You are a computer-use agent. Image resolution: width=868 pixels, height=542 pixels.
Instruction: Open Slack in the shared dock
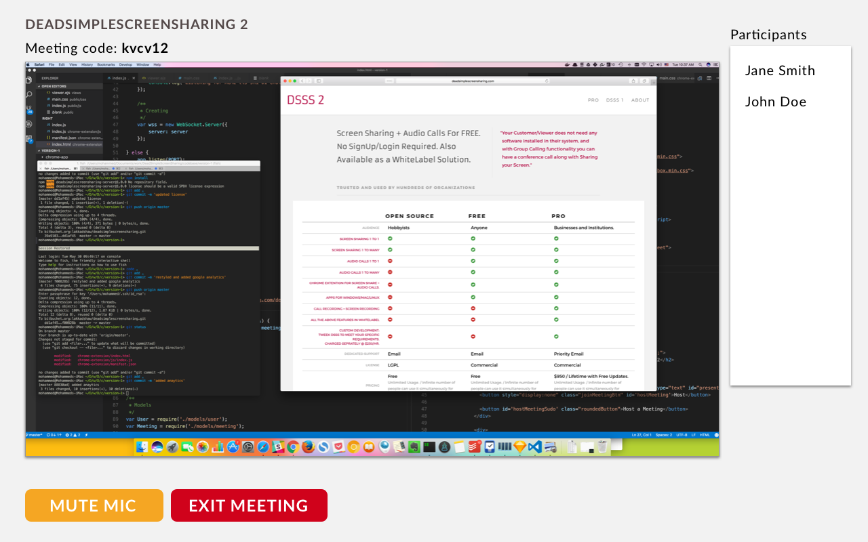pos(278,447)
